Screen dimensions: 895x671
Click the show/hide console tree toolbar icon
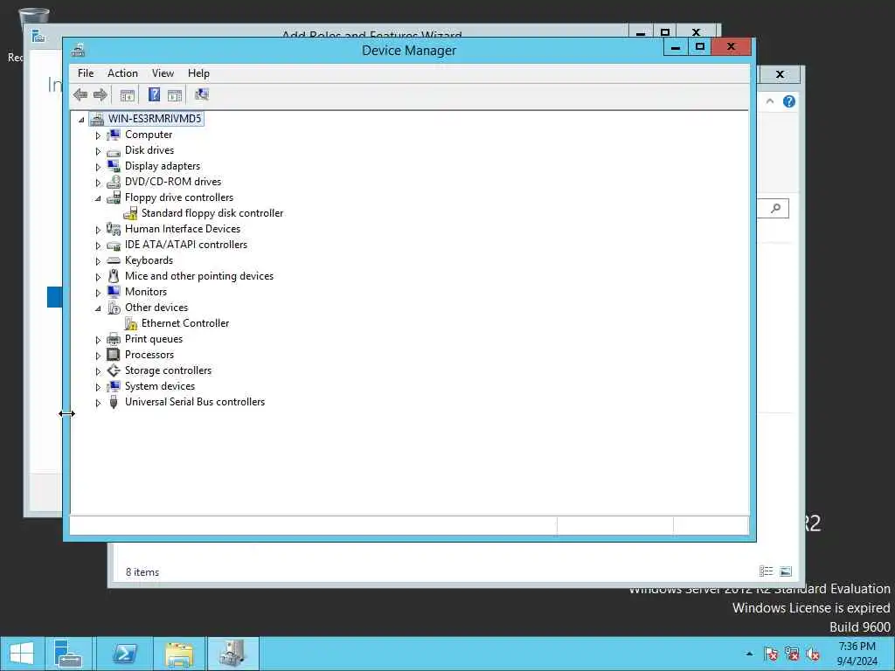pos(128,95)
